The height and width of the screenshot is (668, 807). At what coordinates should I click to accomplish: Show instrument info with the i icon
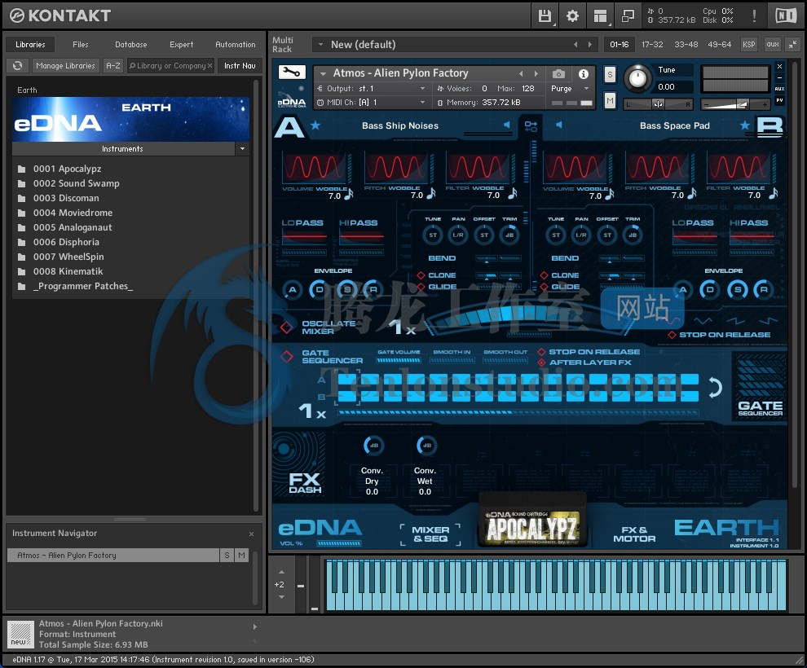[583, 74]
